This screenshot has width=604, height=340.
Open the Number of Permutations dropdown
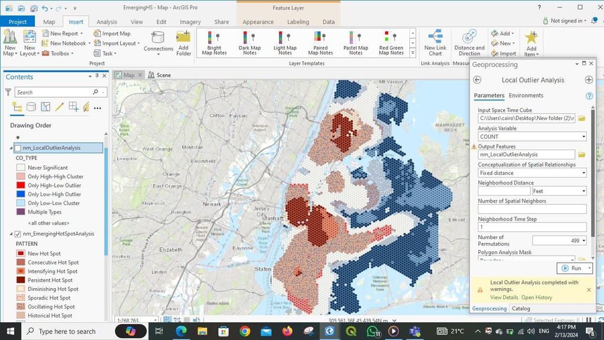click(x=583, y=241)
